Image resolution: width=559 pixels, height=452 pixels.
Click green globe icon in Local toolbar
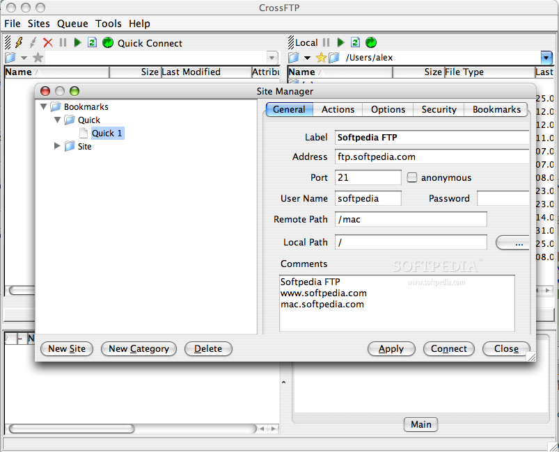[371, 42]
